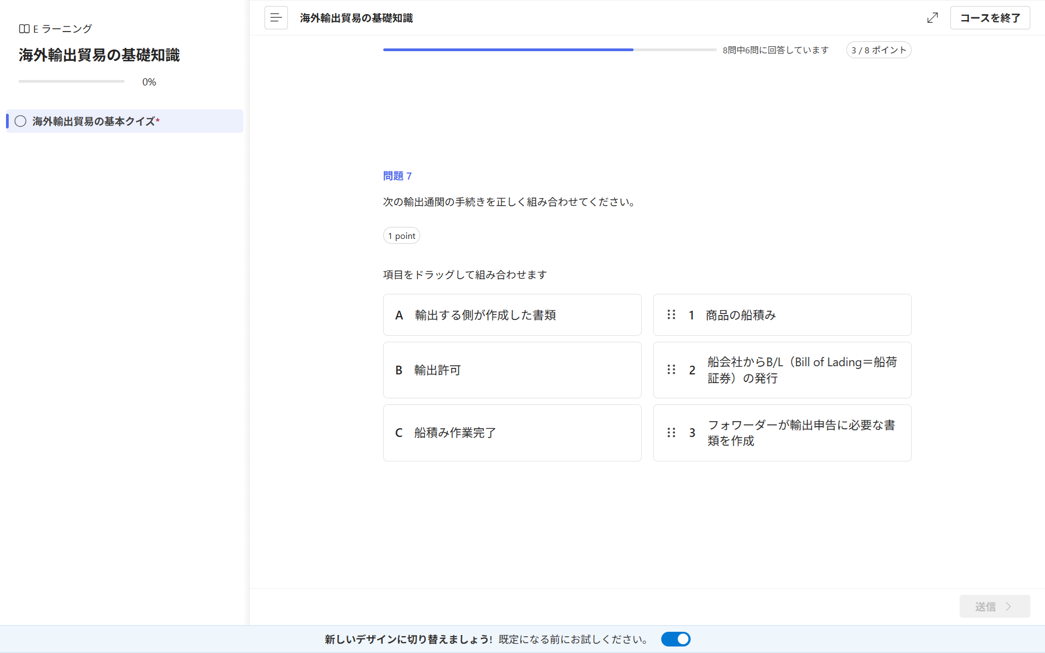Click the 3 / 8 ポイント score badge
This screenshot has width=1045, height=653.
tap(878, 50)
